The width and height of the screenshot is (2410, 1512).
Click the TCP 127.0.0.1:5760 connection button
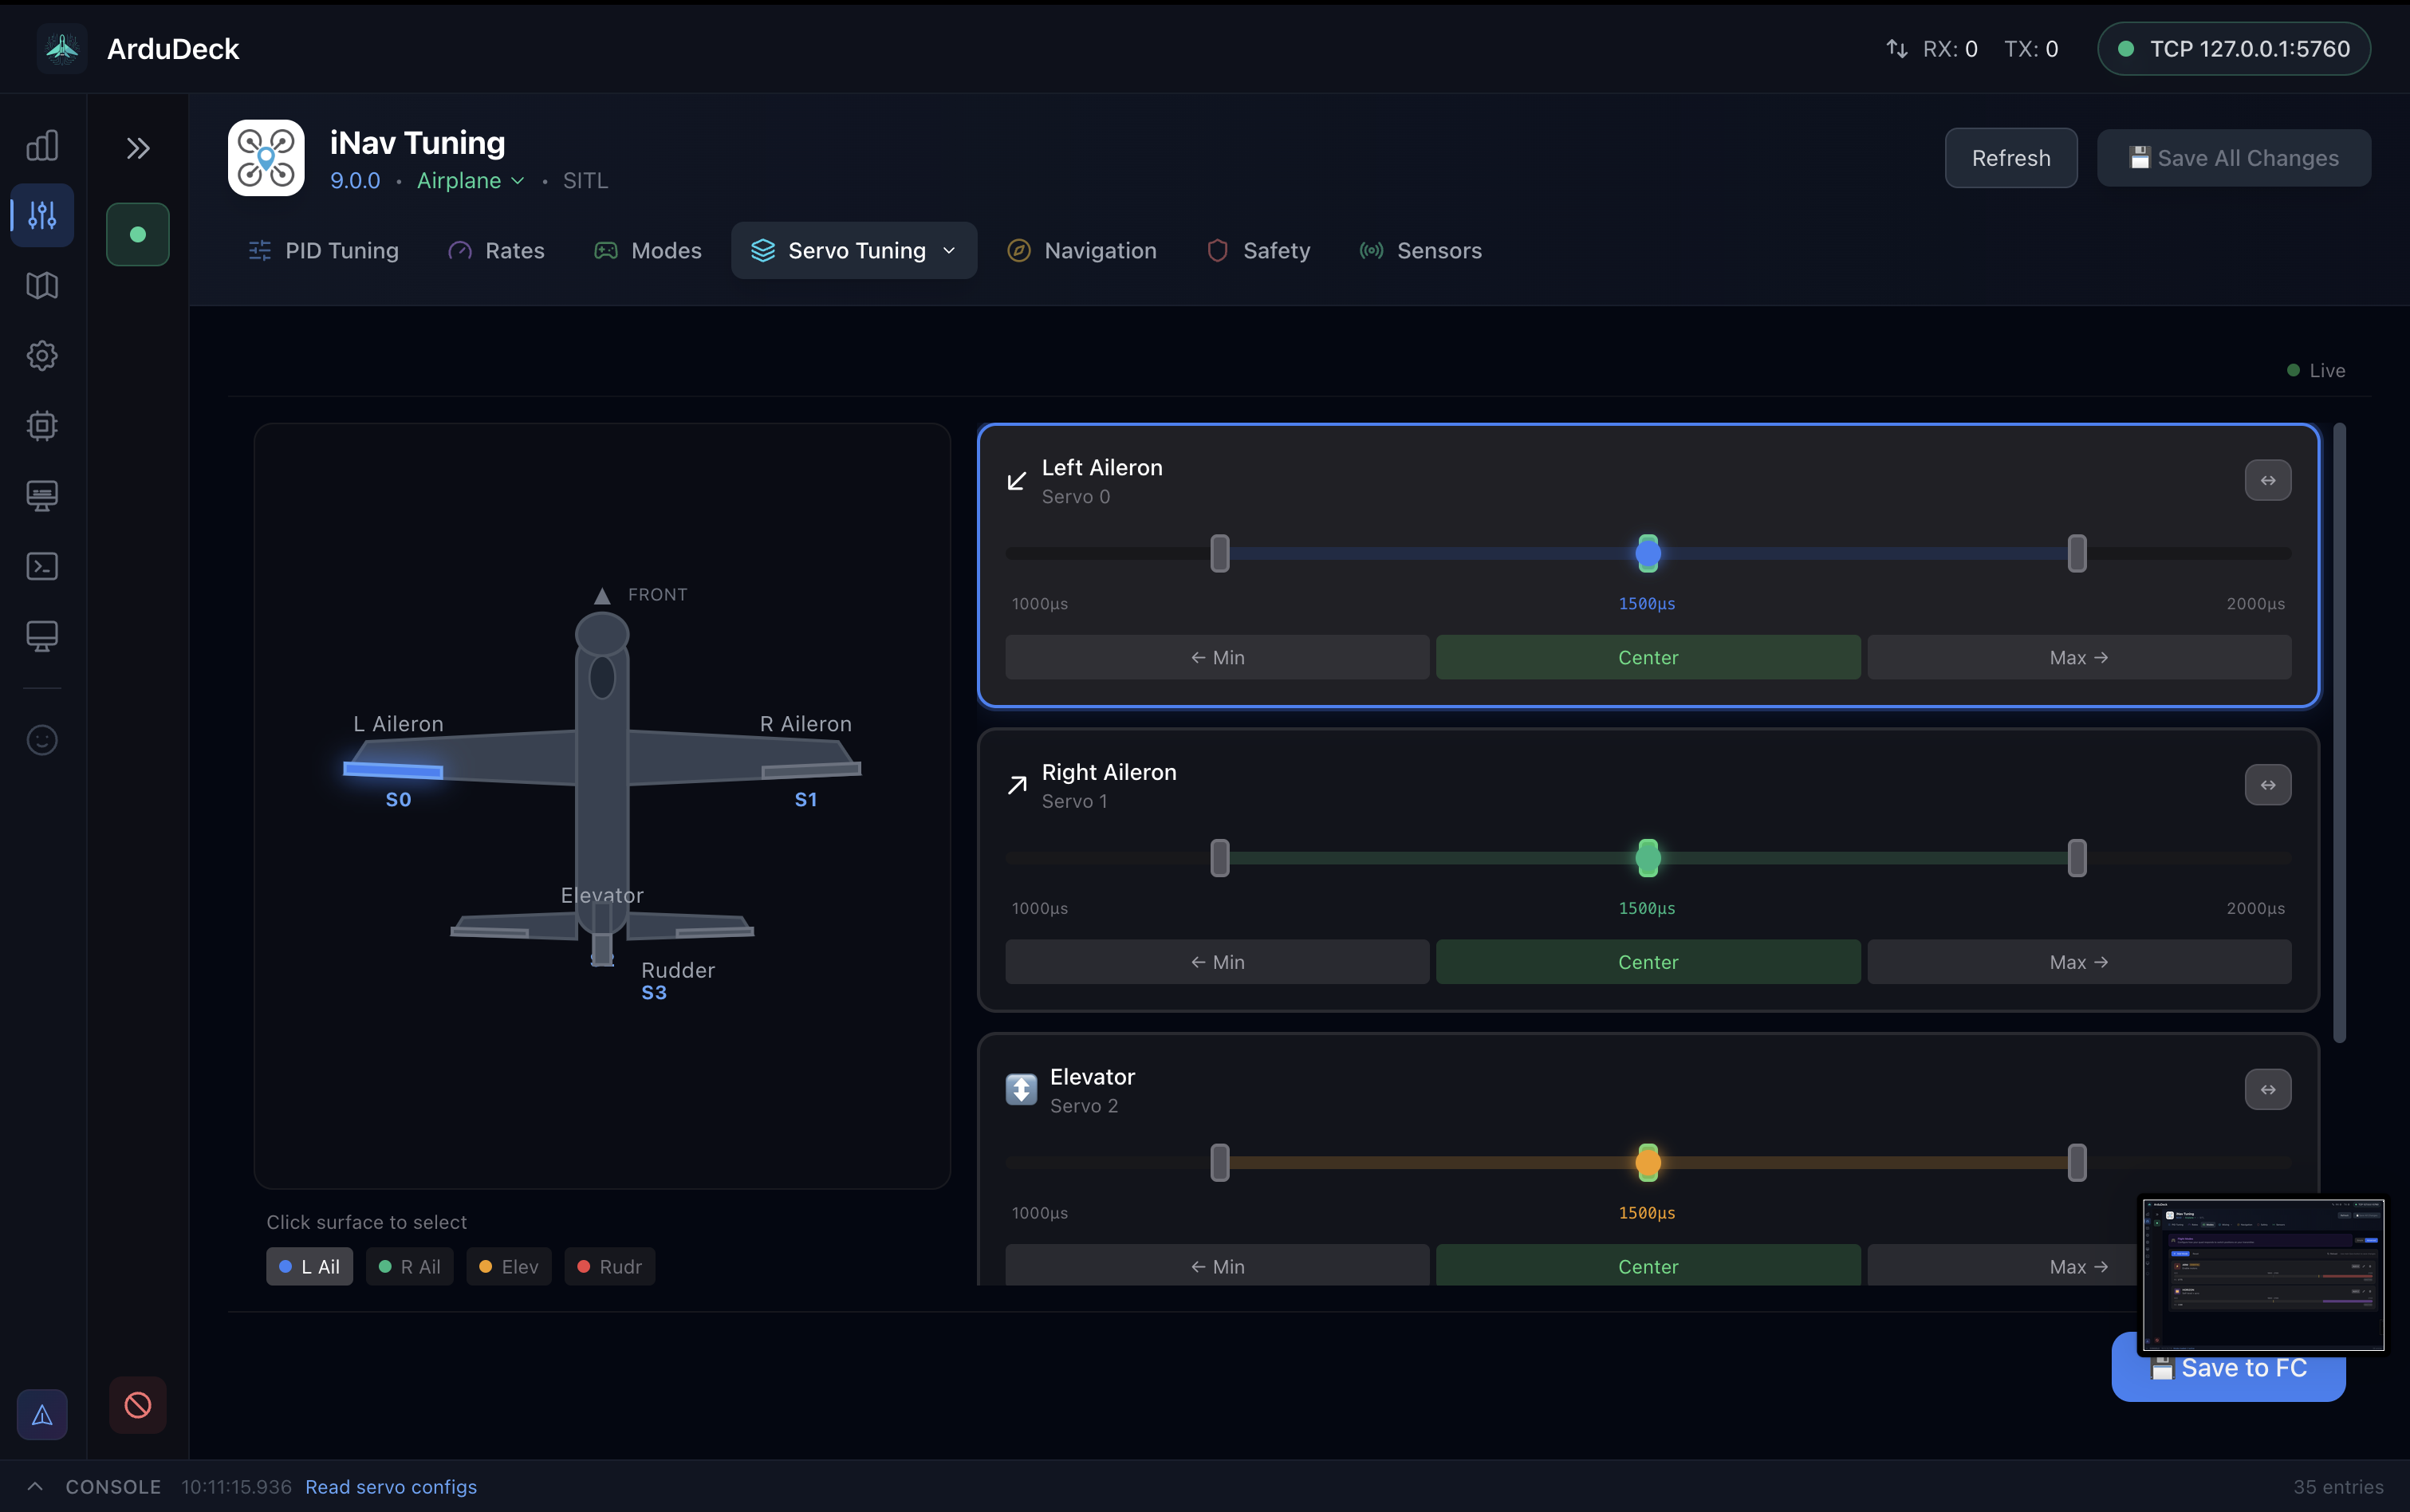click(2234, 49)
